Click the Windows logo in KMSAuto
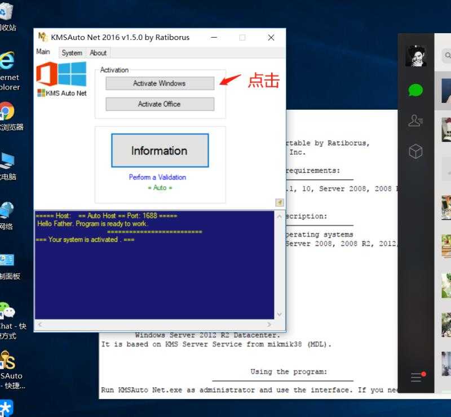The width and height of the screenshot is (451, 417). pyautogui.click(x=72, y=74)
